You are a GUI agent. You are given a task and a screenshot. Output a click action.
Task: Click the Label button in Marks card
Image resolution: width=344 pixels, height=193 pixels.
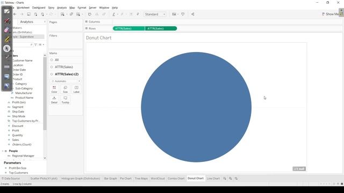76,90
